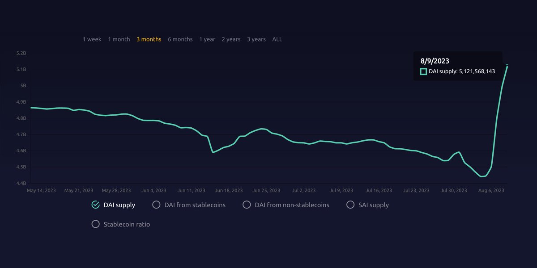Screen dimensions: 537x268
Task: Click the Jul 23, 2023 axis label
Action: pos(416,190)
